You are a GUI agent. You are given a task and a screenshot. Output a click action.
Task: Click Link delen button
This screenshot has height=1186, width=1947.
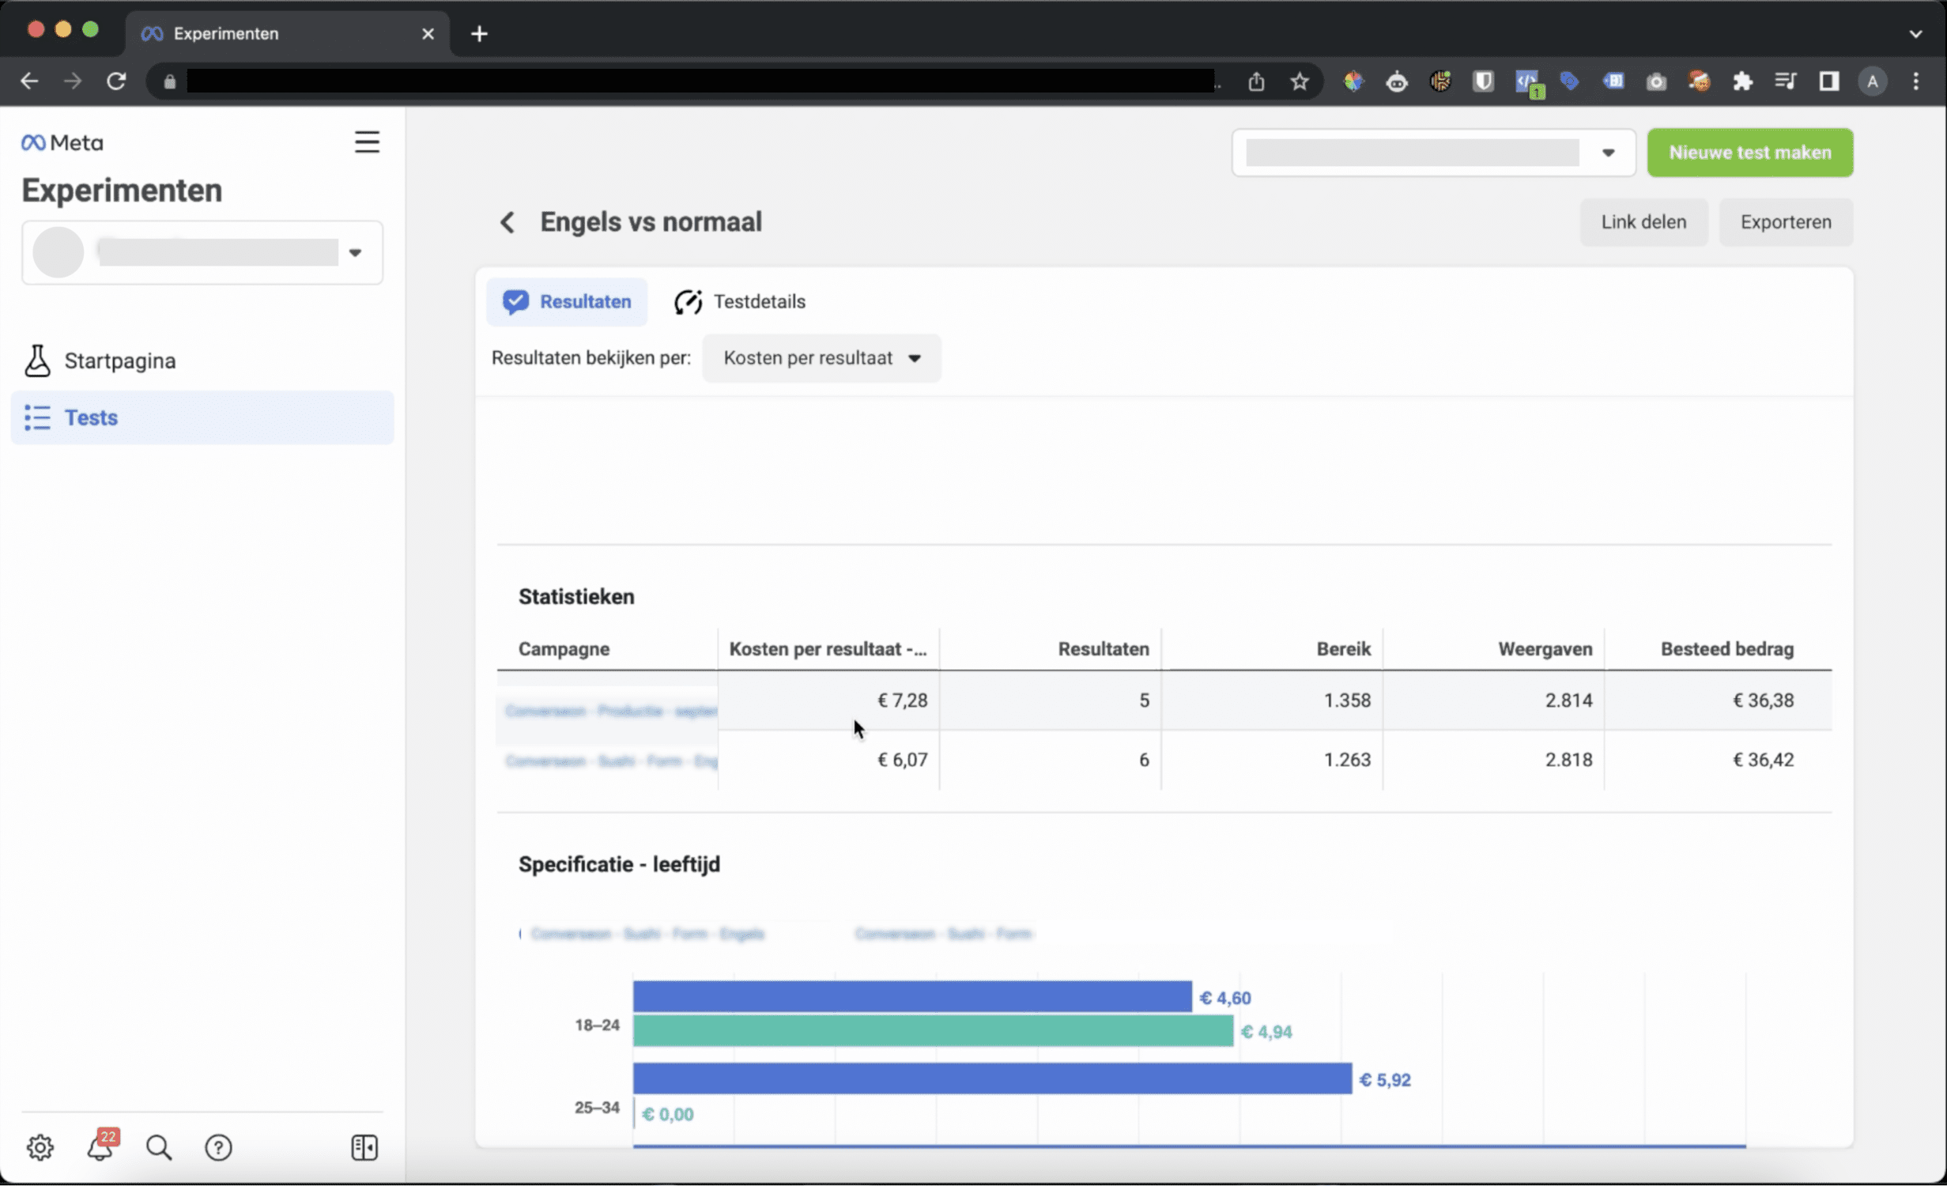point(1643,222)
